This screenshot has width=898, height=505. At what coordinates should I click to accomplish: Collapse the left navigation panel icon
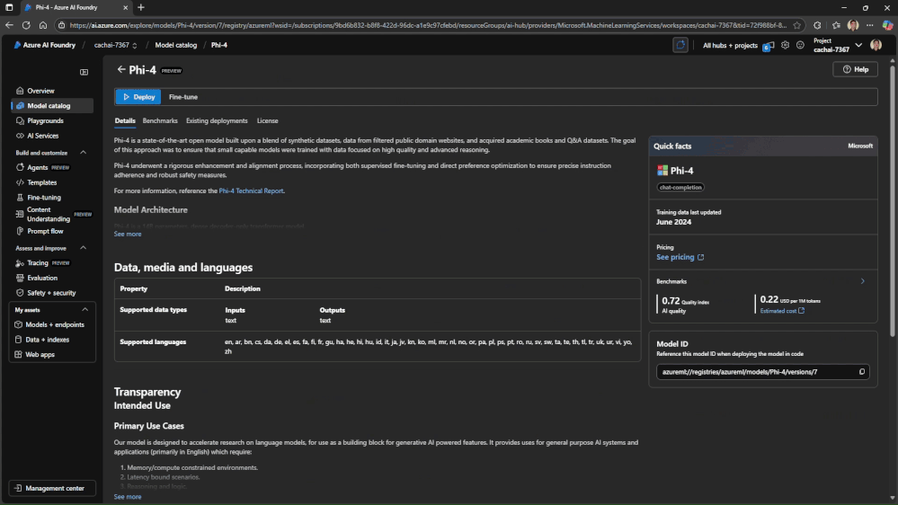pos(84,72)
